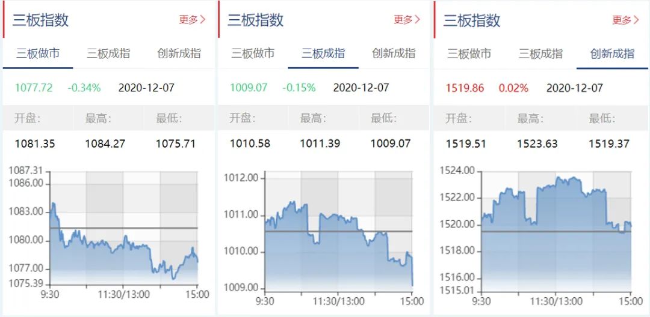Switch the left panel to the 三板成指 tab
This screenshot has height=317, width=650.
pos(108,53)
